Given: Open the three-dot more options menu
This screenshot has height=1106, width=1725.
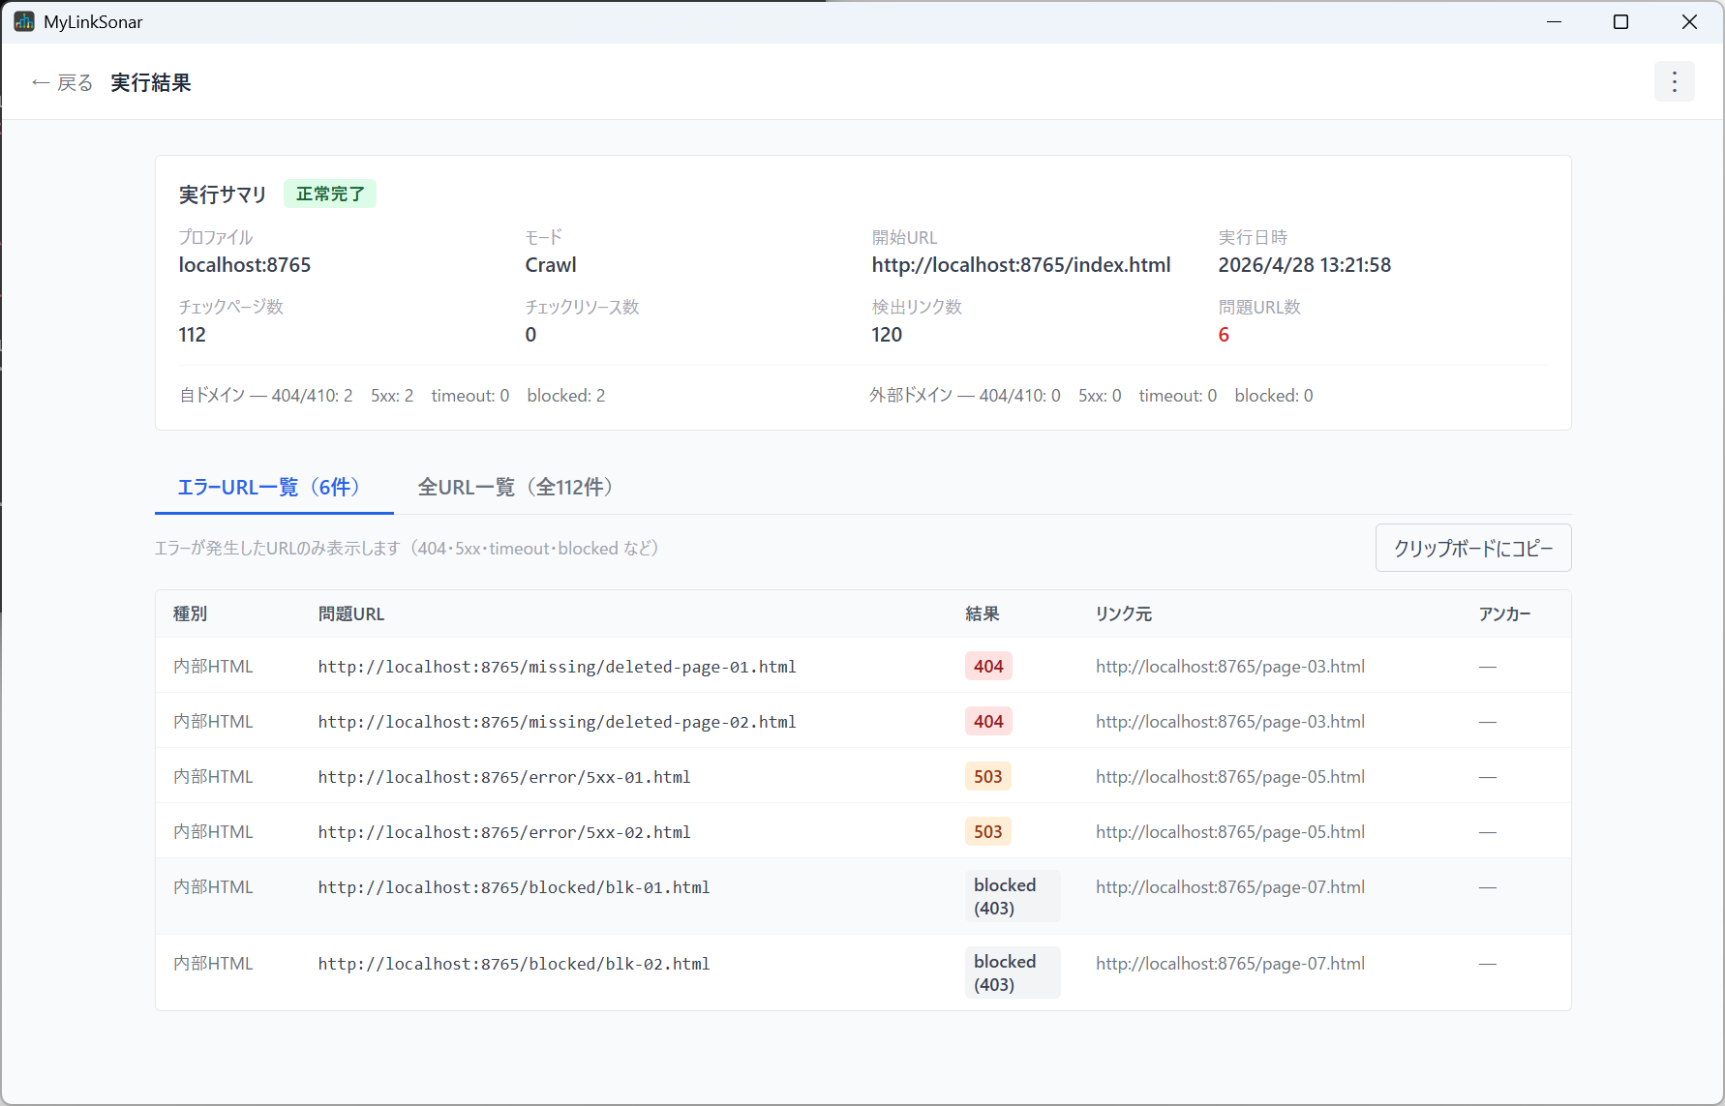Looking at the screenshot, I should [x=1674, y=82].
